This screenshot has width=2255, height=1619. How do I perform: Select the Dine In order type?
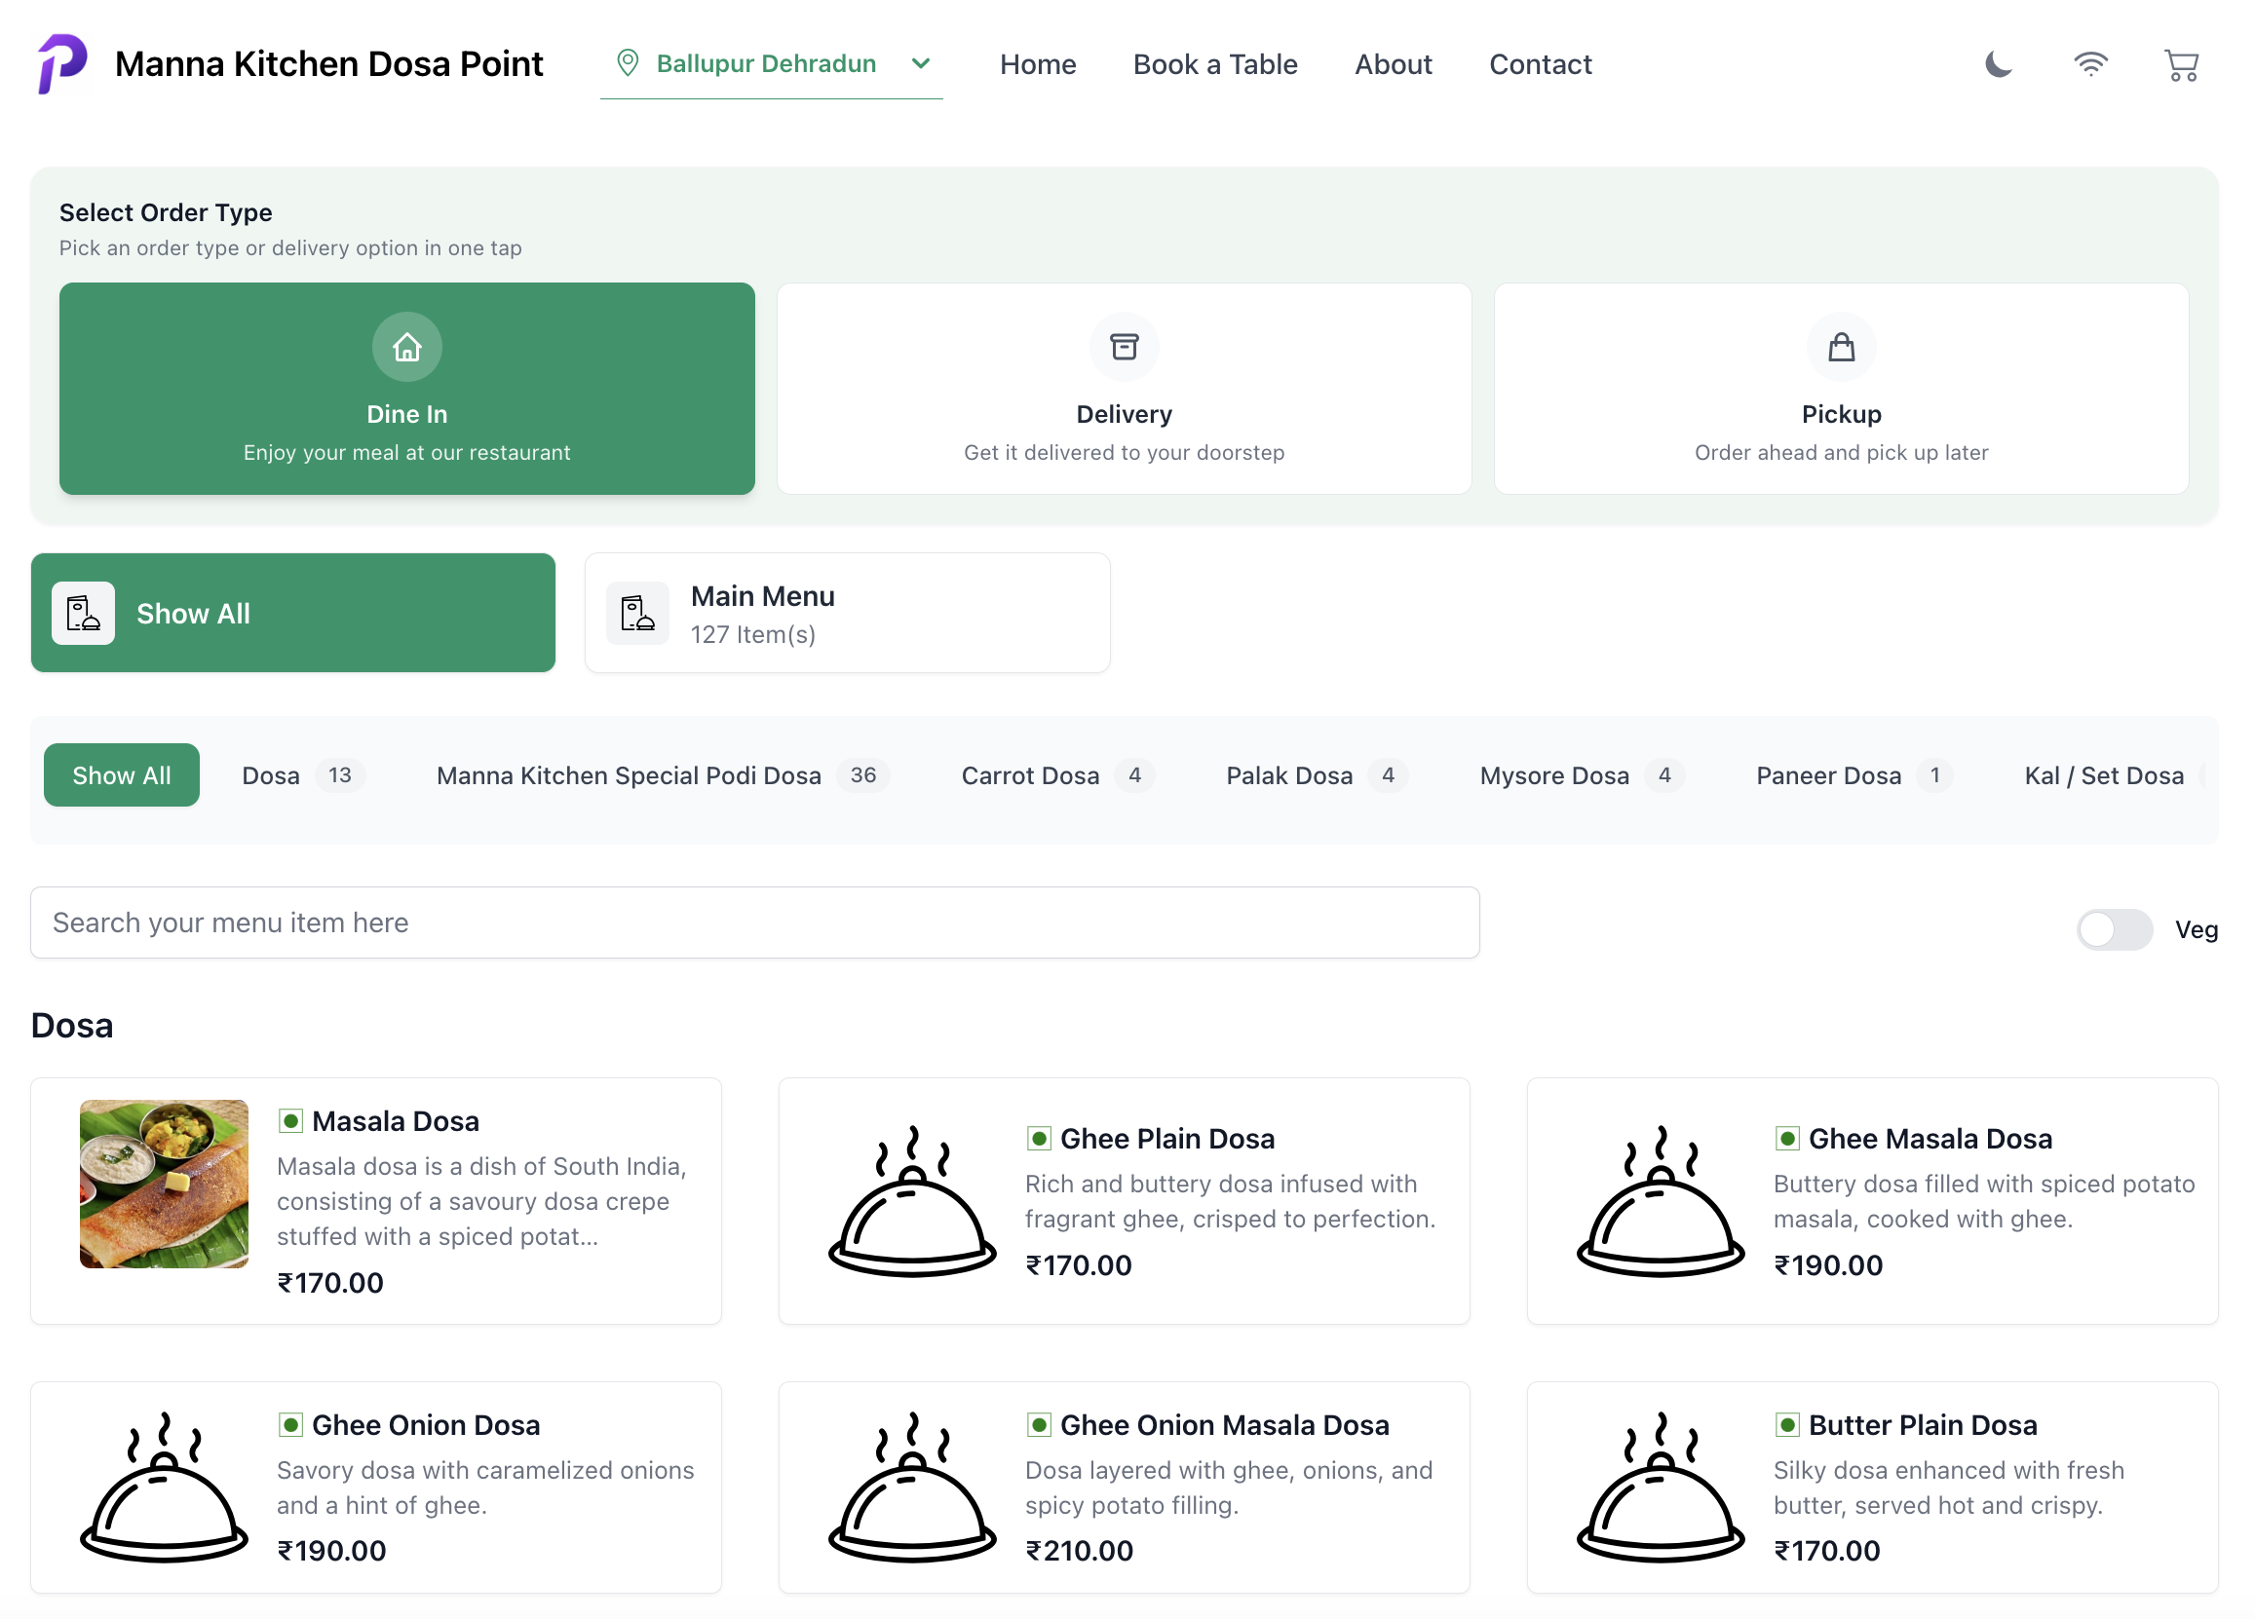(x=406, y=389)
